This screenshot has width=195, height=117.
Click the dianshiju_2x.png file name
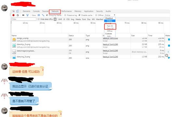pos(23,44)
